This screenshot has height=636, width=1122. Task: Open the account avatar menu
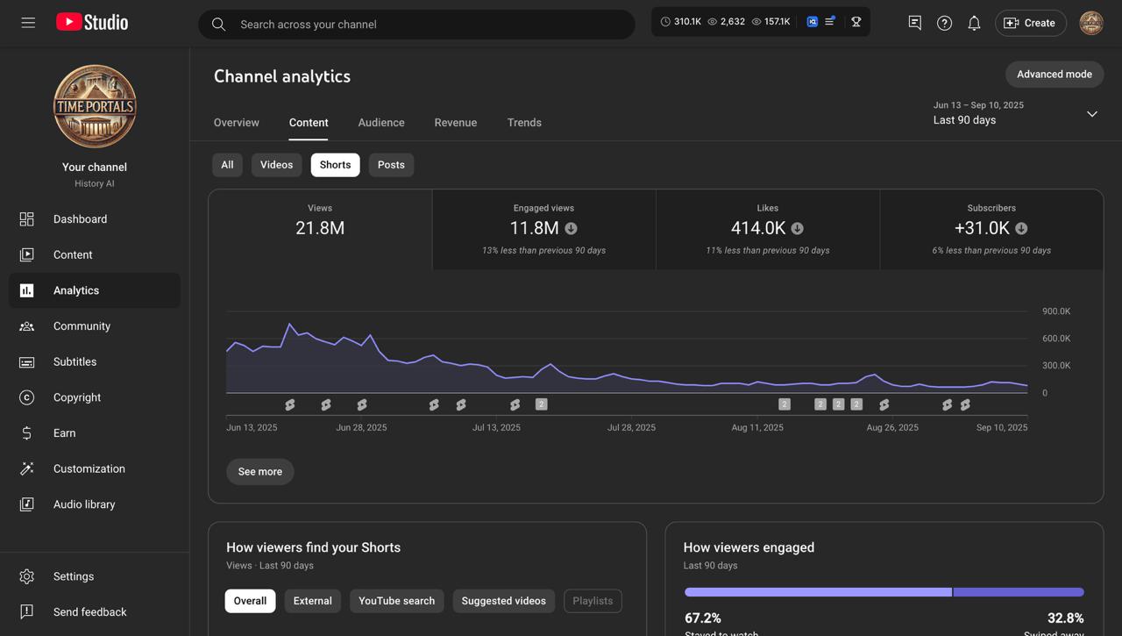click(x=1091, y=23)
